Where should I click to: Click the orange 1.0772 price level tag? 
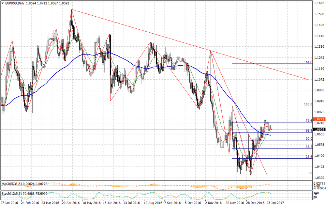tap(318, 119)
